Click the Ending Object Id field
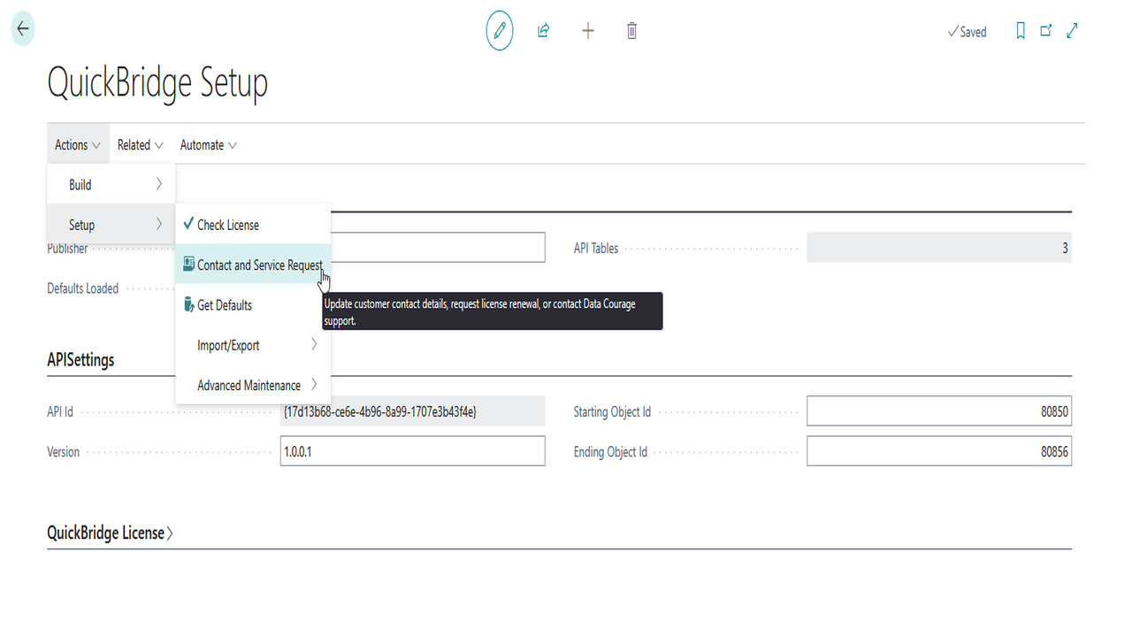The height and width of the screenshot is (637, 1132). tap(939, 451)
